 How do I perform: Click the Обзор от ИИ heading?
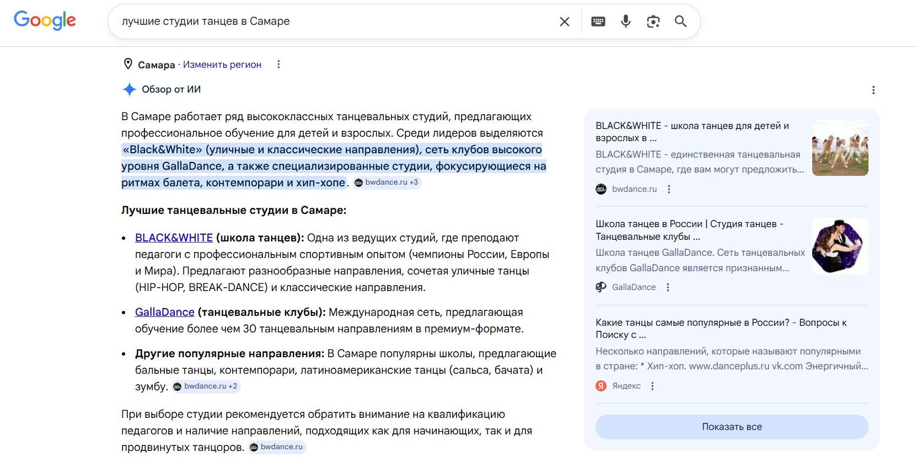[x=171, y=89]
